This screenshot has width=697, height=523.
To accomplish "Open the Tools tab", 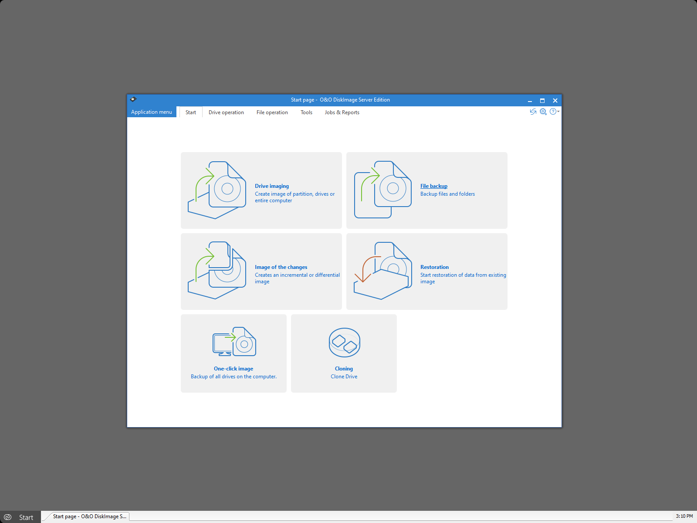I will click(x=306, y=112).
